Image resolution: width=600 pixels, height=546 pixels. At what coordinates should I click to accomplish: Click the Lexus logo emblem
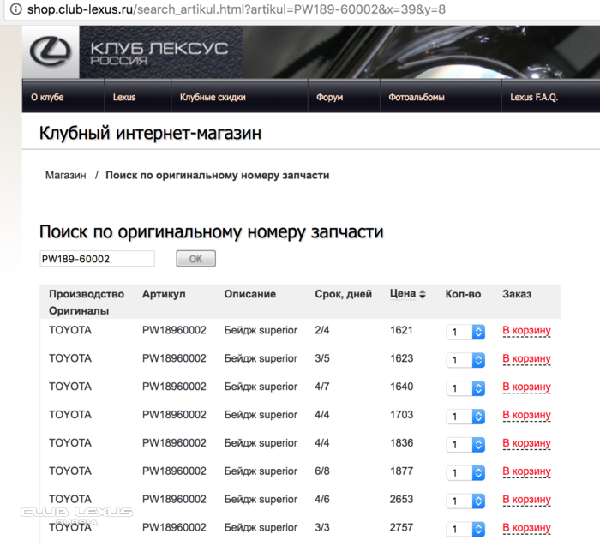pos(50,52)
